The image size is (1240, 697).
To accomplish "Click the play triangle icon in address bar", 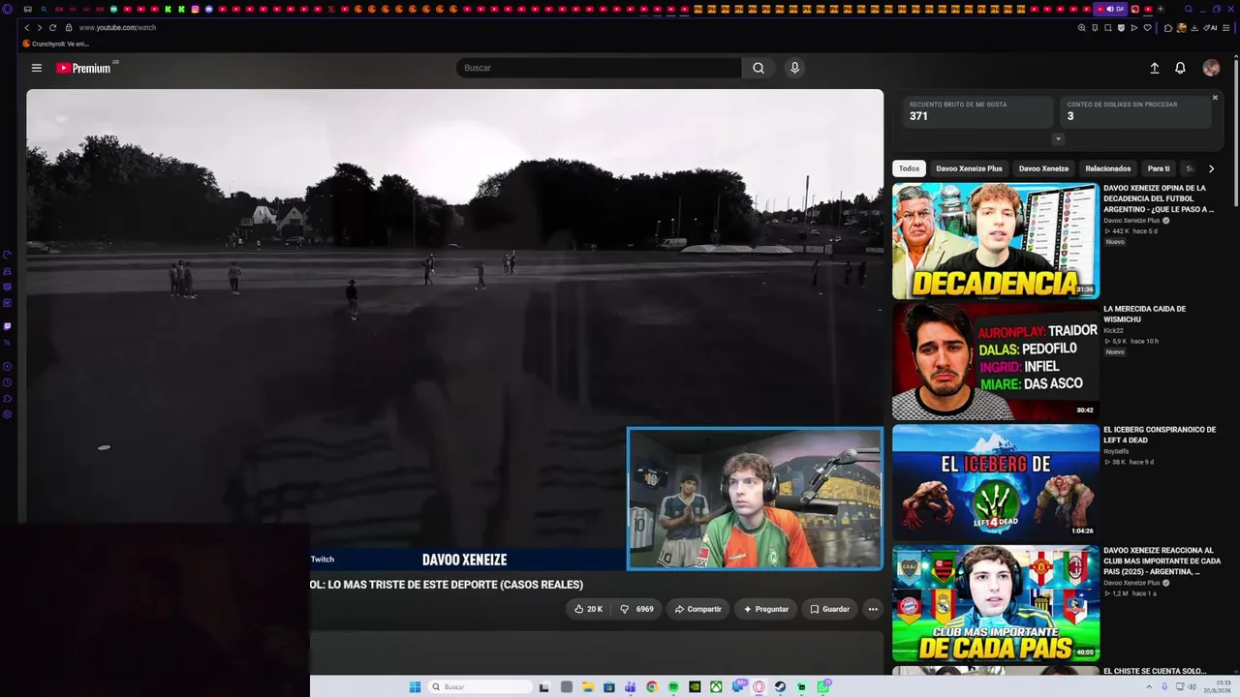I will pyautogui.click(x=1134, y=28).
